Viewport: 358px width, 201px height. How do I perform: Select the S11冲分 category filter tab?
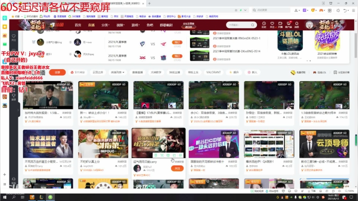click(78, 73)
